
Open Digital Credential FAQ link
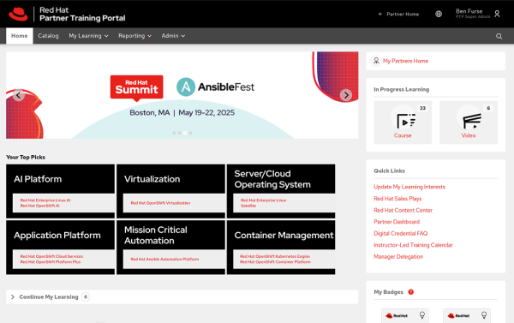[401, 234]
